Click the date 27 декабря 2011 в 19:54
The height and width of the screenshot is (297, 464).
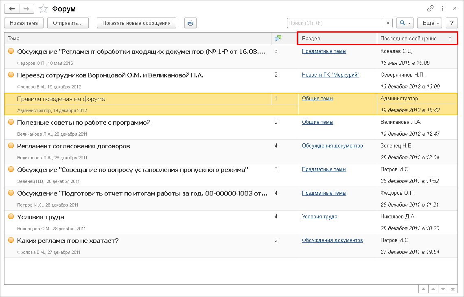pos(410,252)
